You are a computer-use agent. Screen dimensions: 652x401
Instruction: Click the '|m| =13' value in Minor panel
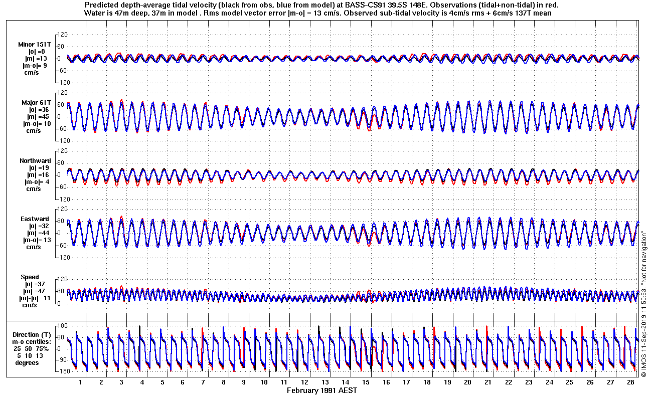click(35, 59)
